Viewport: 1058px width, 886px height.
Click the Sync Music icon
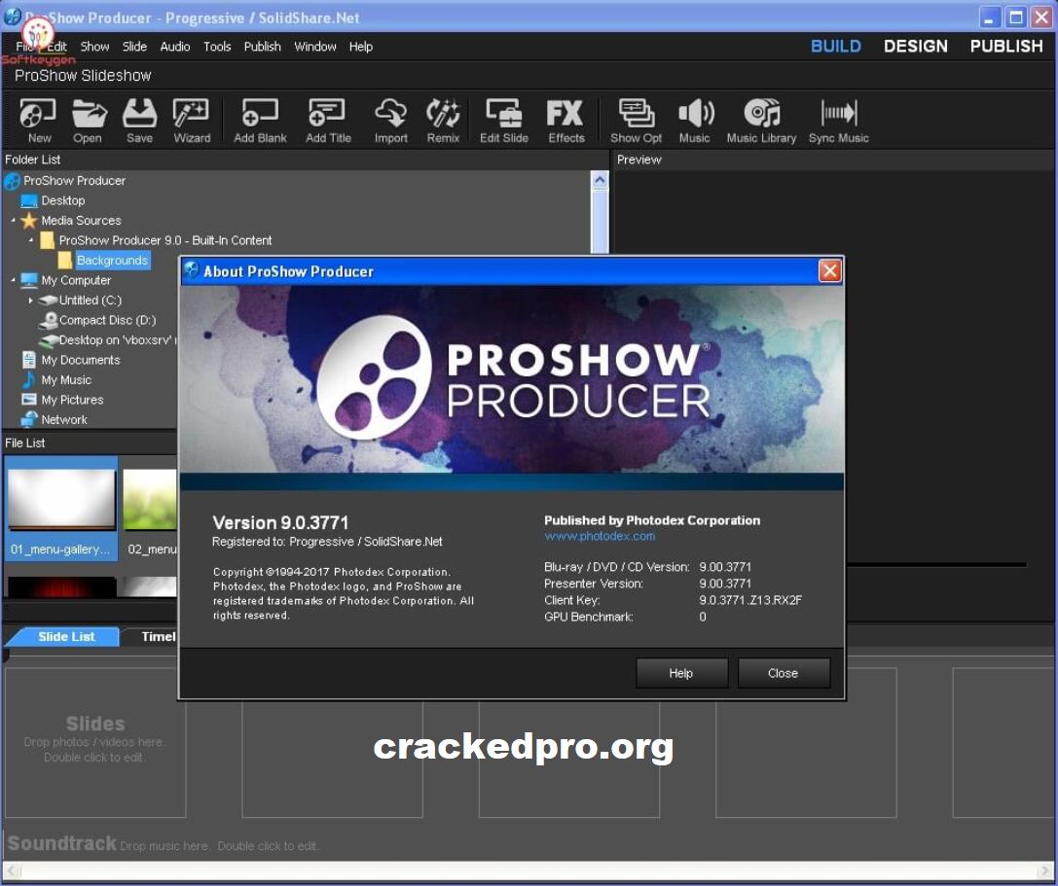(x=839, y=120)
